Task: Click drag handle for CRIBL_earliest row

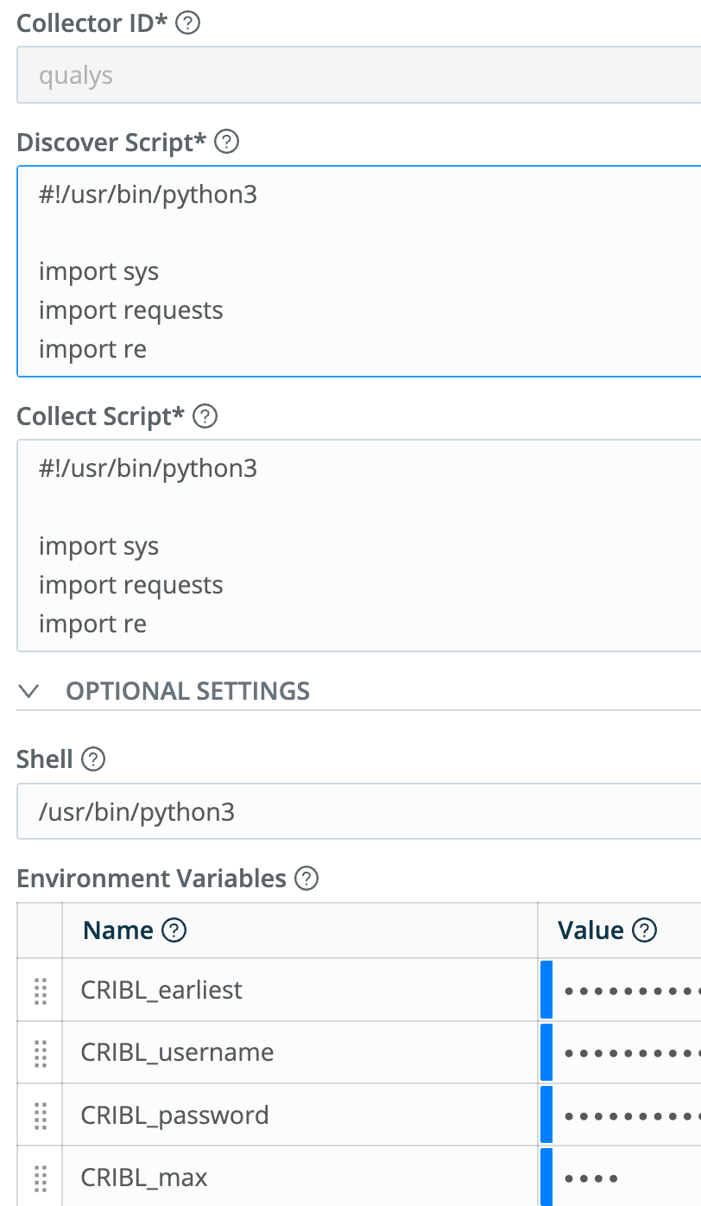Action: point(40,990)
